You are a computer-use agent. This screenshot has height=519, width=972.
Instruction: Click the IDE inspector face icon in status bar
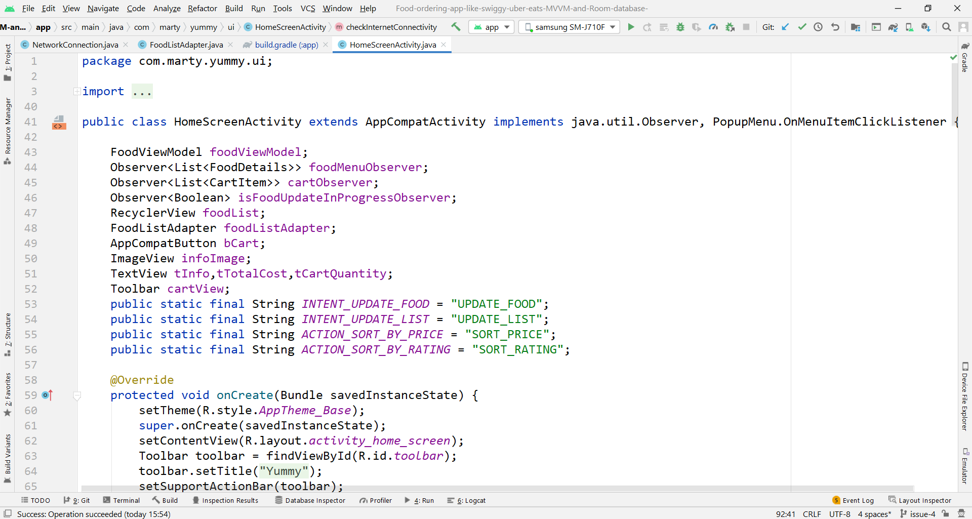point(961,513)
